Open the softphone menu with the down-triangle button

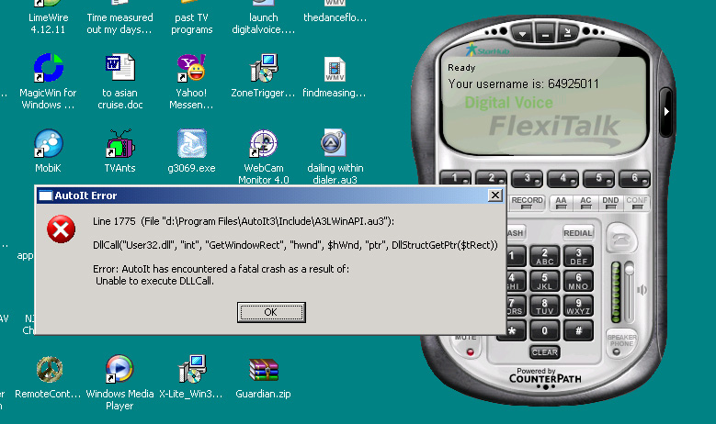522,34
